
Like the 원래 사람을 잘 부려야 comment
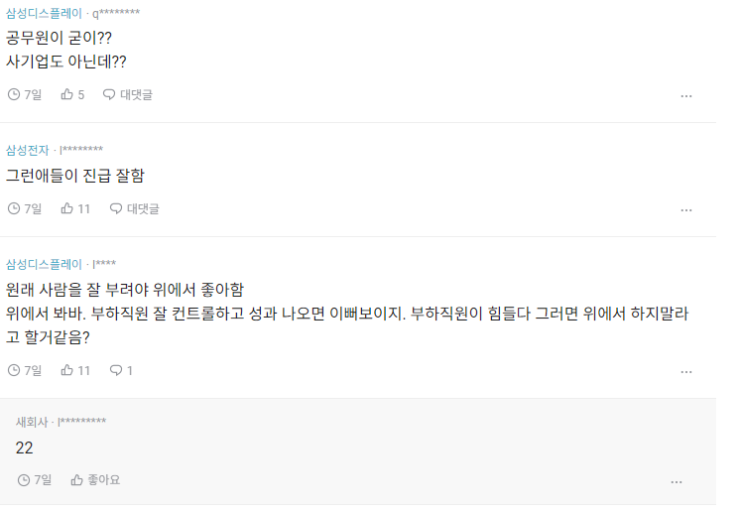click(67, 370)
